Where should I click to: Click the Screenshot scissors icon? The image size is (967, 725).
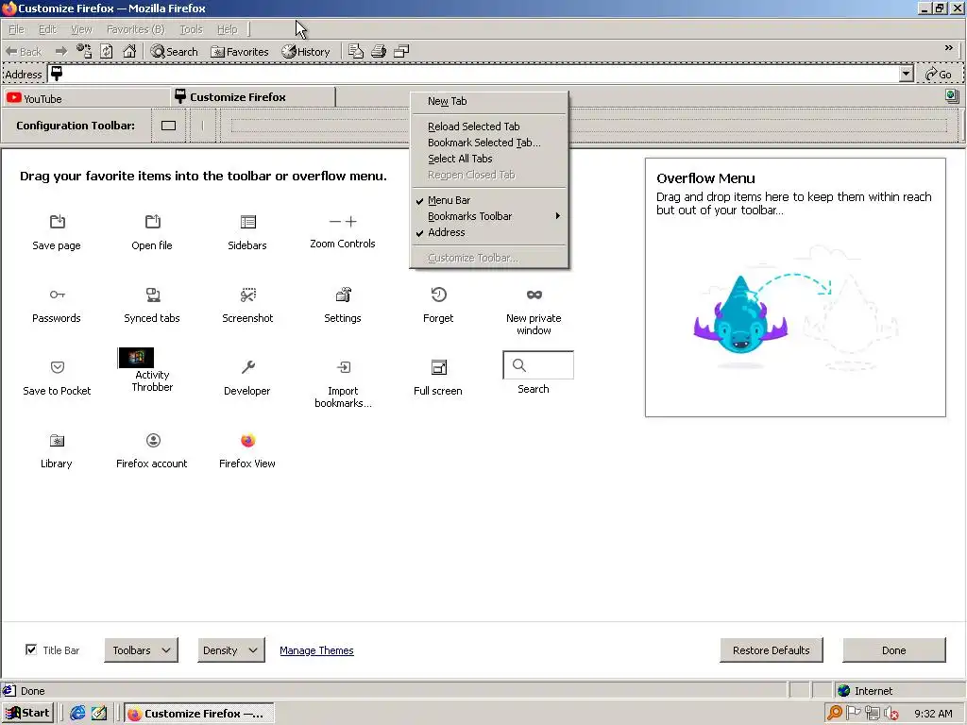tap(248, 295)
